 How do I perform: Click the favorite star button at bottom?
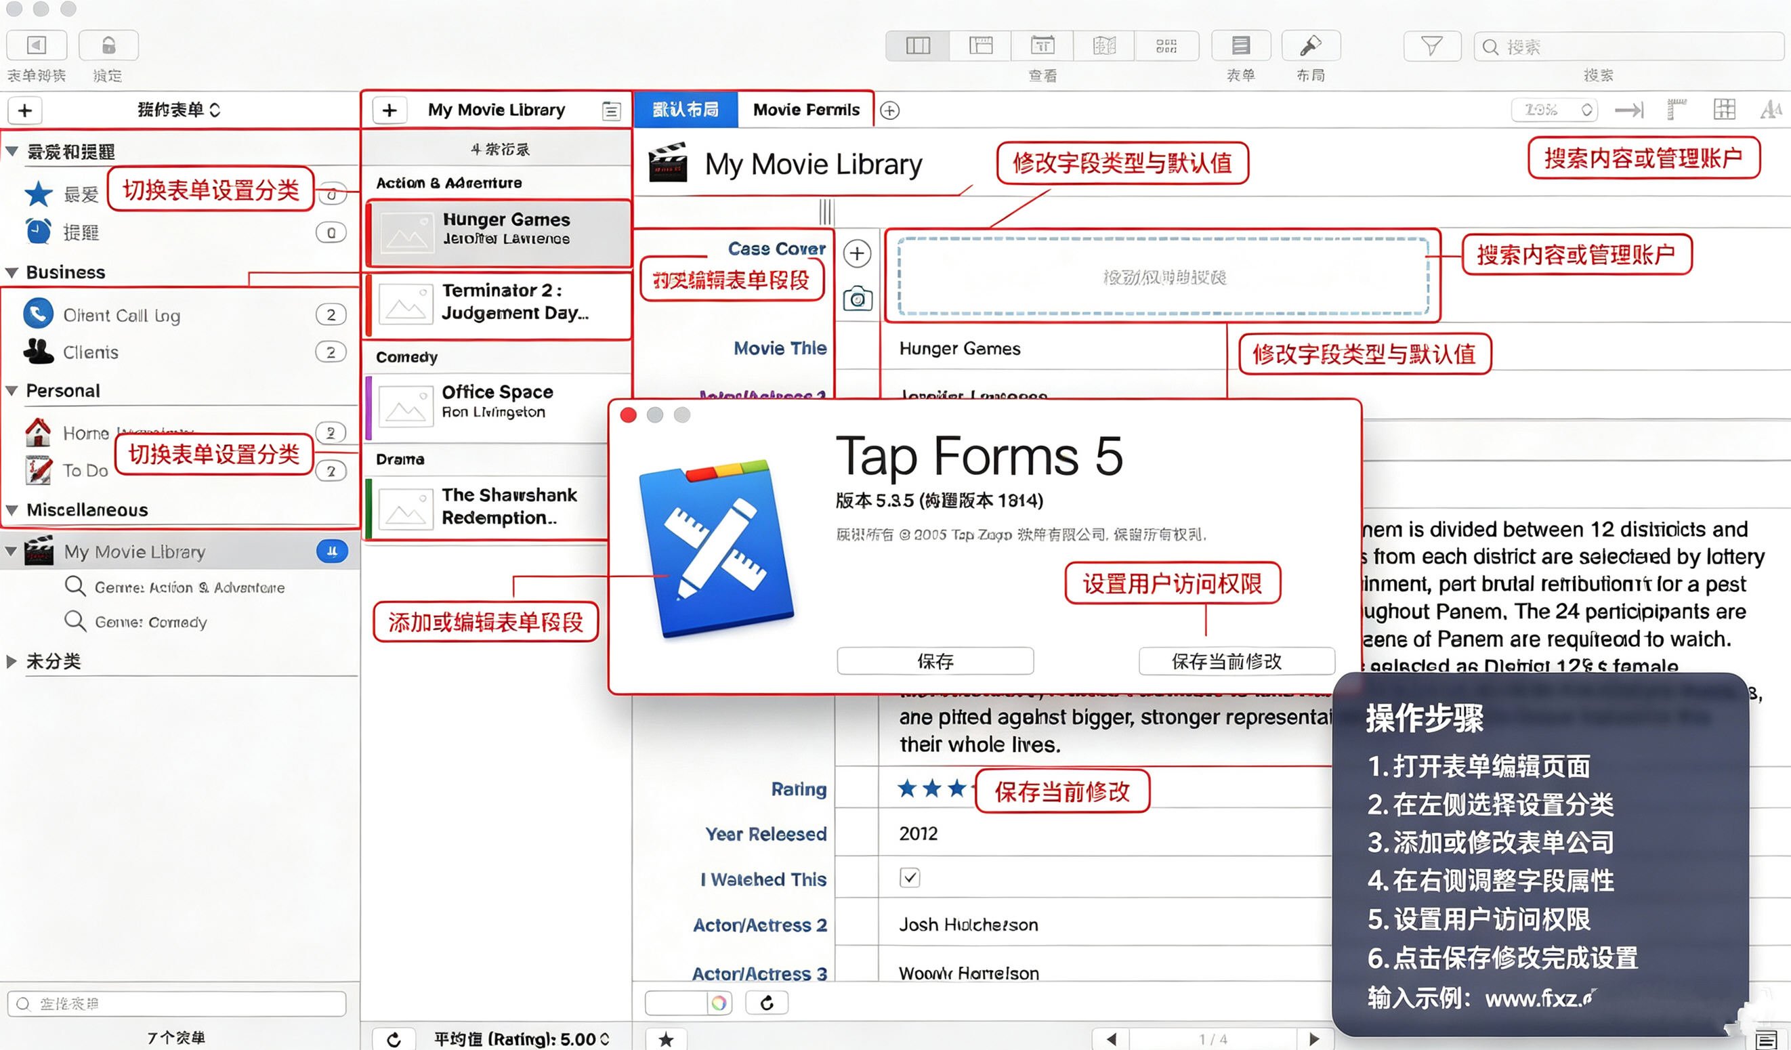666,1039
